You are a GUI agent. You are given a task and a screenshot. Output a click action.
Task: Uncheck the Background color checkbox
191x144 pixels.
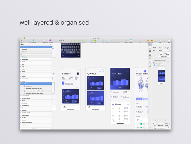[153, 63]
